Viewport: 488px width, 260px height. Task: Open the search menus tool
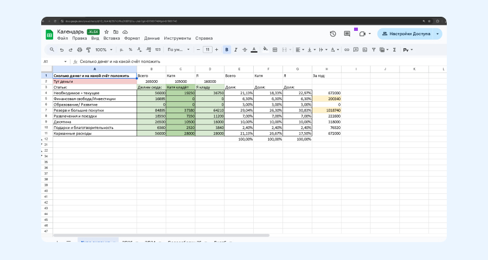click(x=52, y=50)
